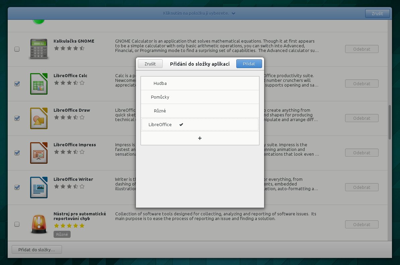400x265 pixels.
Task: Click Odebrat for LibreOffice Impress
Action: click(x=362, y=153)
